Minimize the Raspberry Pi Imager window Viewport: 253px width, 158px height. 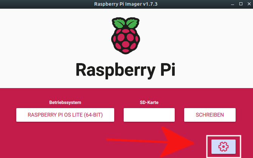[x=233, y=4]
